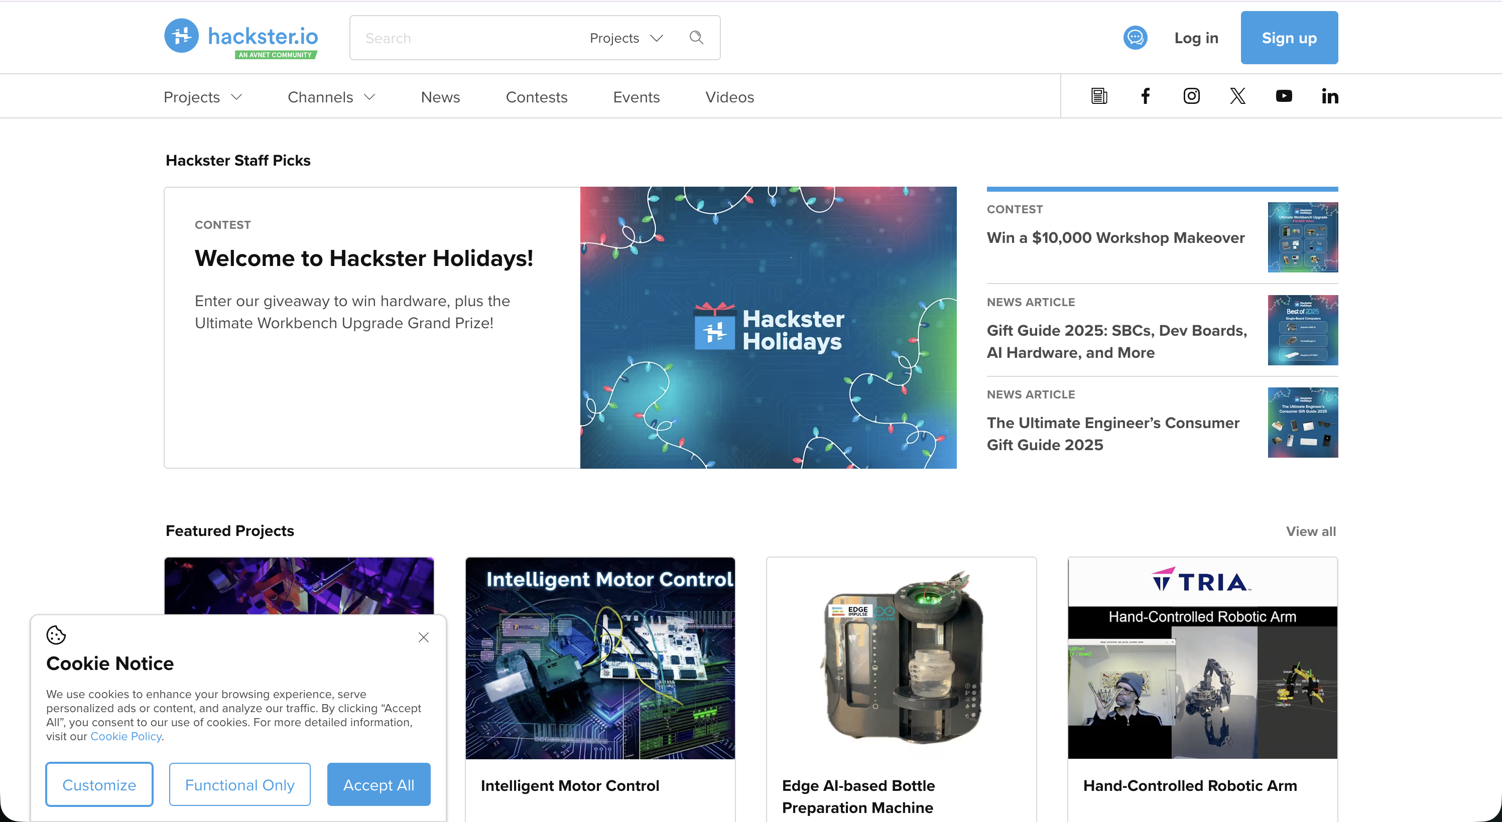Viewport: 1502px width, 822px height.
Task: Open the News page
Action: tap(440, 97)
